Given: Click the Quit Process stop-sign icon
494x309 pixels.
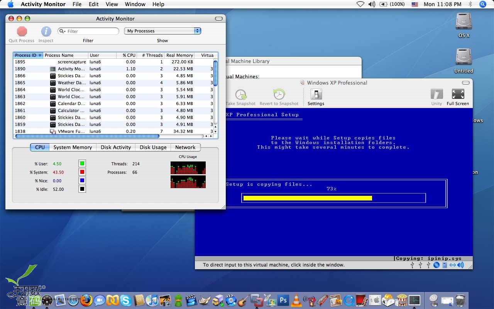Looking at the screenshot, I should tap(22, 31).
